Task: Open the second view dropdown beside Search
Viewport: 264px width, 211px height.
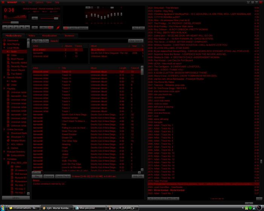Action: 39,41
